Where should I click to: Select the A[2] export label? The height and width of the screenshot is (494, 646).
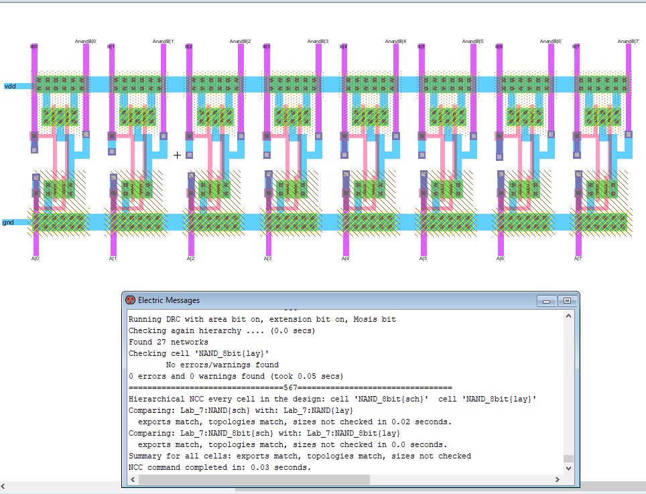click(x=190, y=259)
